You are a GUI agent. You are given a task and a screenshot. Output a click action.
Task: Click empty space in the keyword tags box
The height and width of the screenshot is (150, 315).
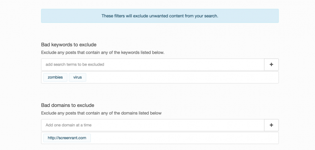point(180,78)
